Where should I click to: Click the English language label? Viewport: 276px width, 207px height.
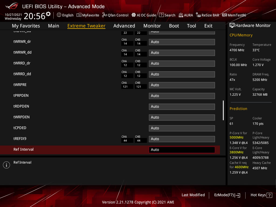coord(68,15)
